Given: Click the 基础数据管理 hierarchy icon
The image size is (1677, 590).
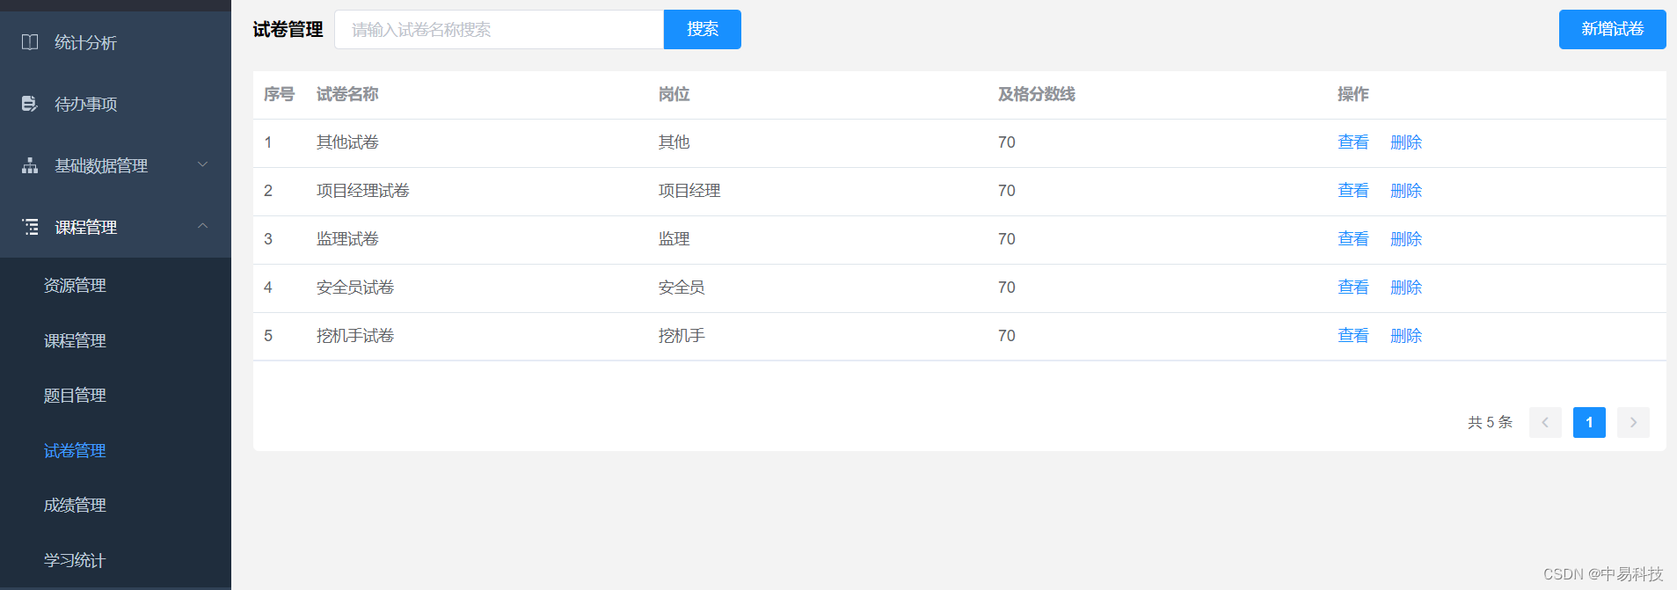Looking at the screenshot, I should 30,165.
